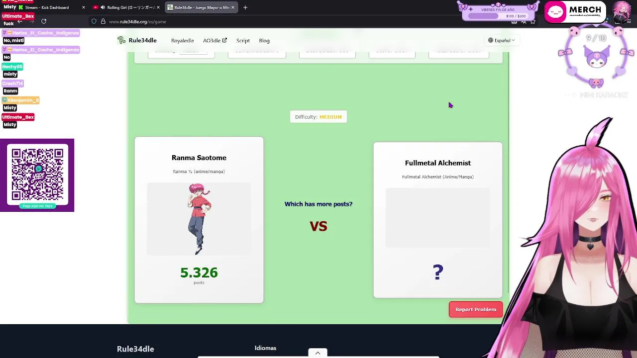
Task: Click the 'Which has more posts?' text
Action: [x=318, y=204]
